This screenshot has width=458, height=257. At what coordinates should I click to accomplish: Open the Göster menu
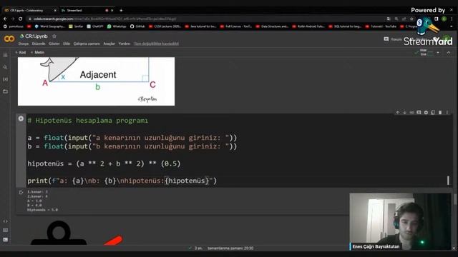54,44
